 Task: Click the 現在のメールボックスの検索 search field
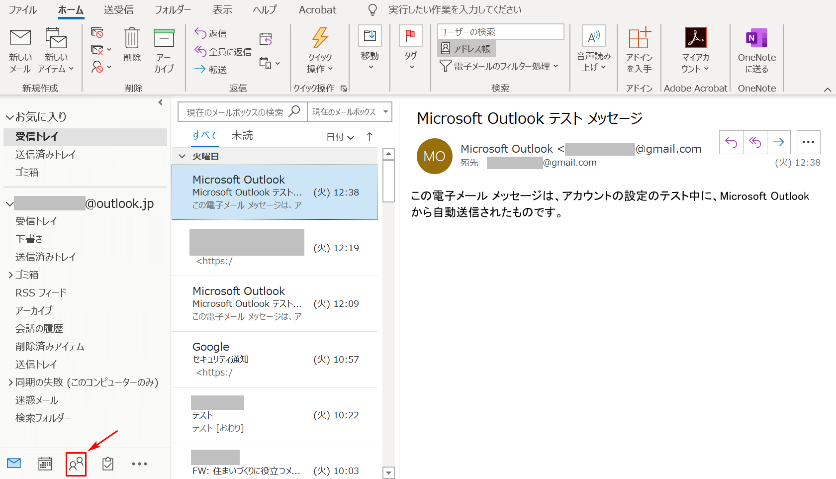242,112
